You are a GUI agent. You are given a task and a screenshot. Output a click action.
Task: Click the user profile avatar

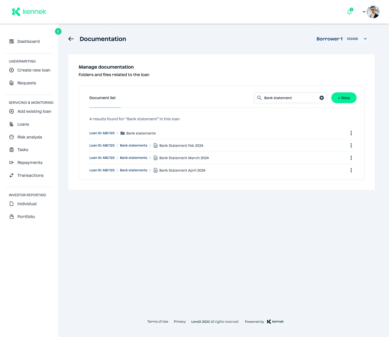click(373, 12)
